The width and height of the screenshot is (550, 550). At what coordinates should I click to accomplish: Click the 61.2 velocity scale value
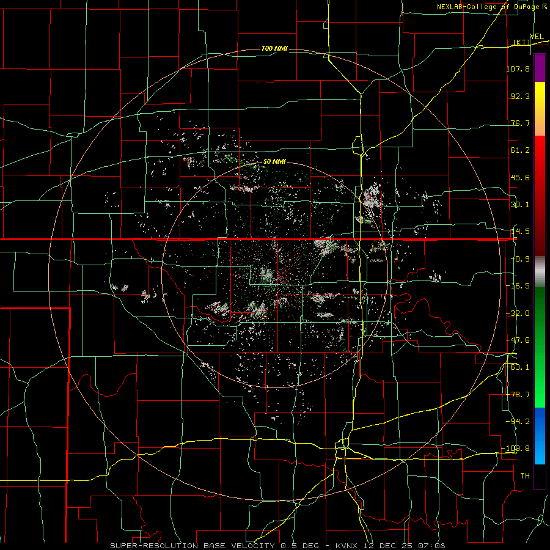click(520, 150)
